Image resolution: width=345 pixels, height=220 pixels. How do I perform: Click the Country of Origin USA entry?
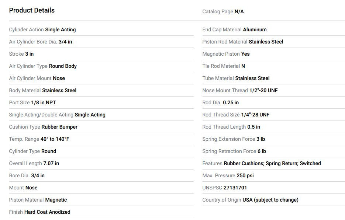coord(250,200)
